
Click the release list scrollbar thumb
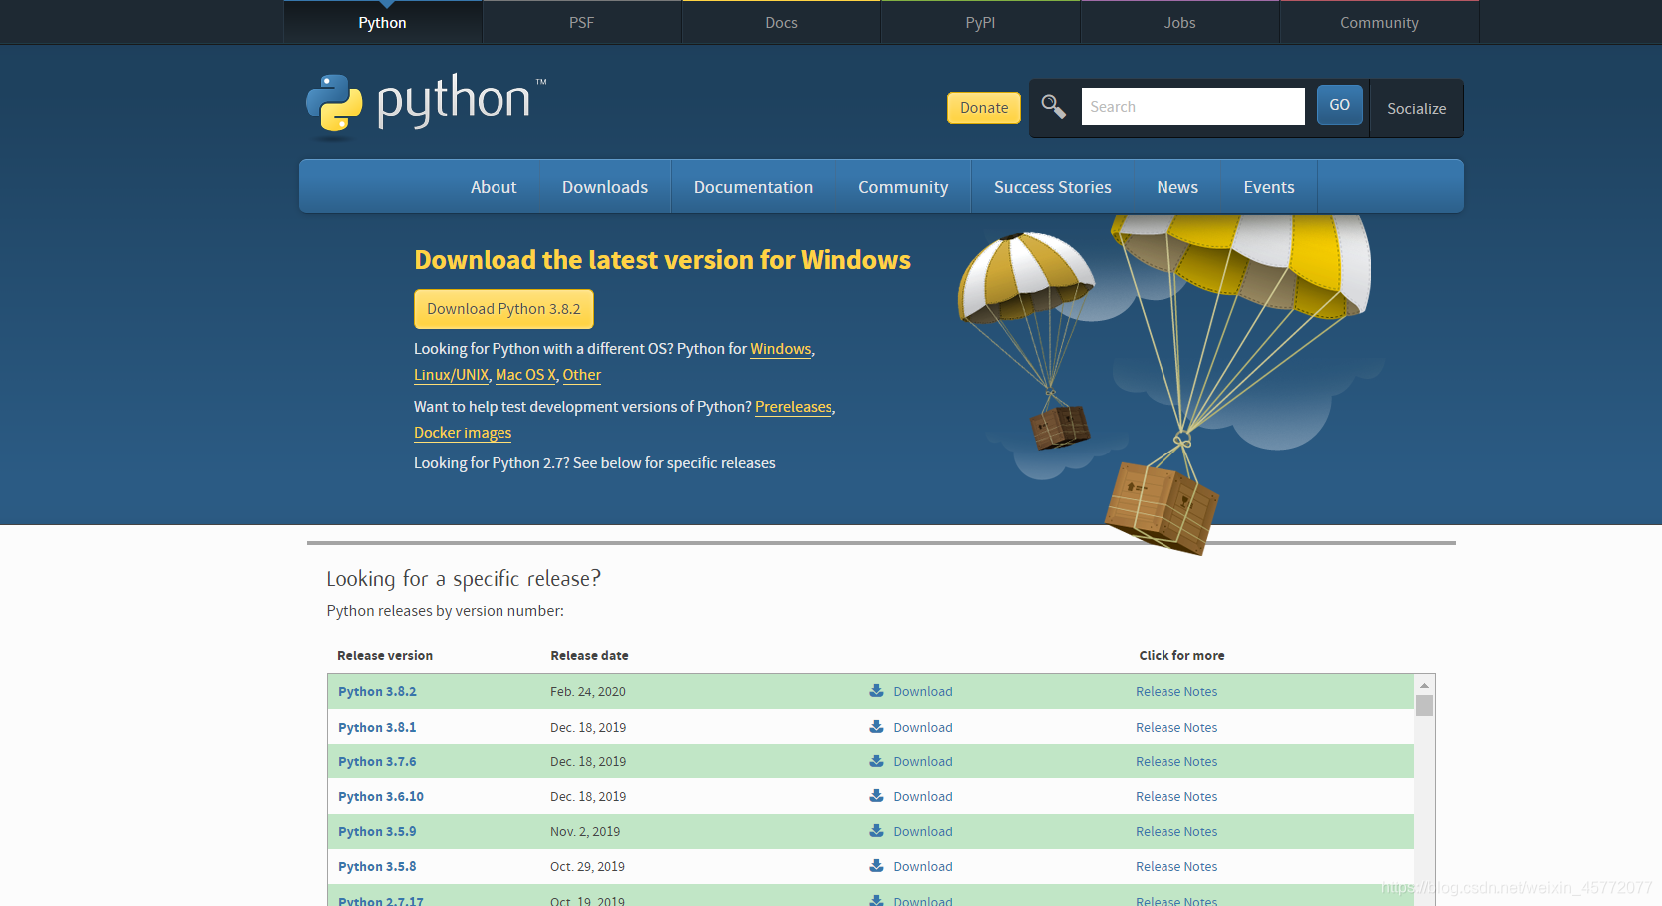click(x=1424, y=705)
